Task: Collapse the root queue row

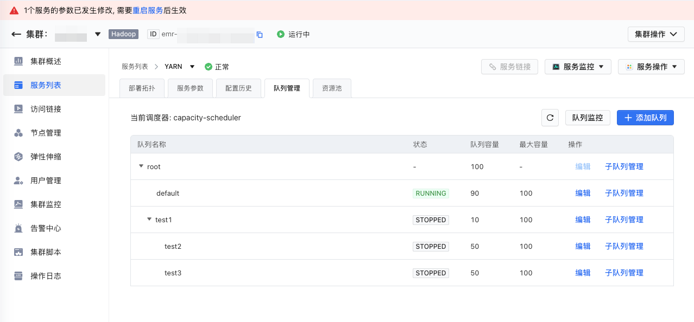Action: [x=141, y=166]
